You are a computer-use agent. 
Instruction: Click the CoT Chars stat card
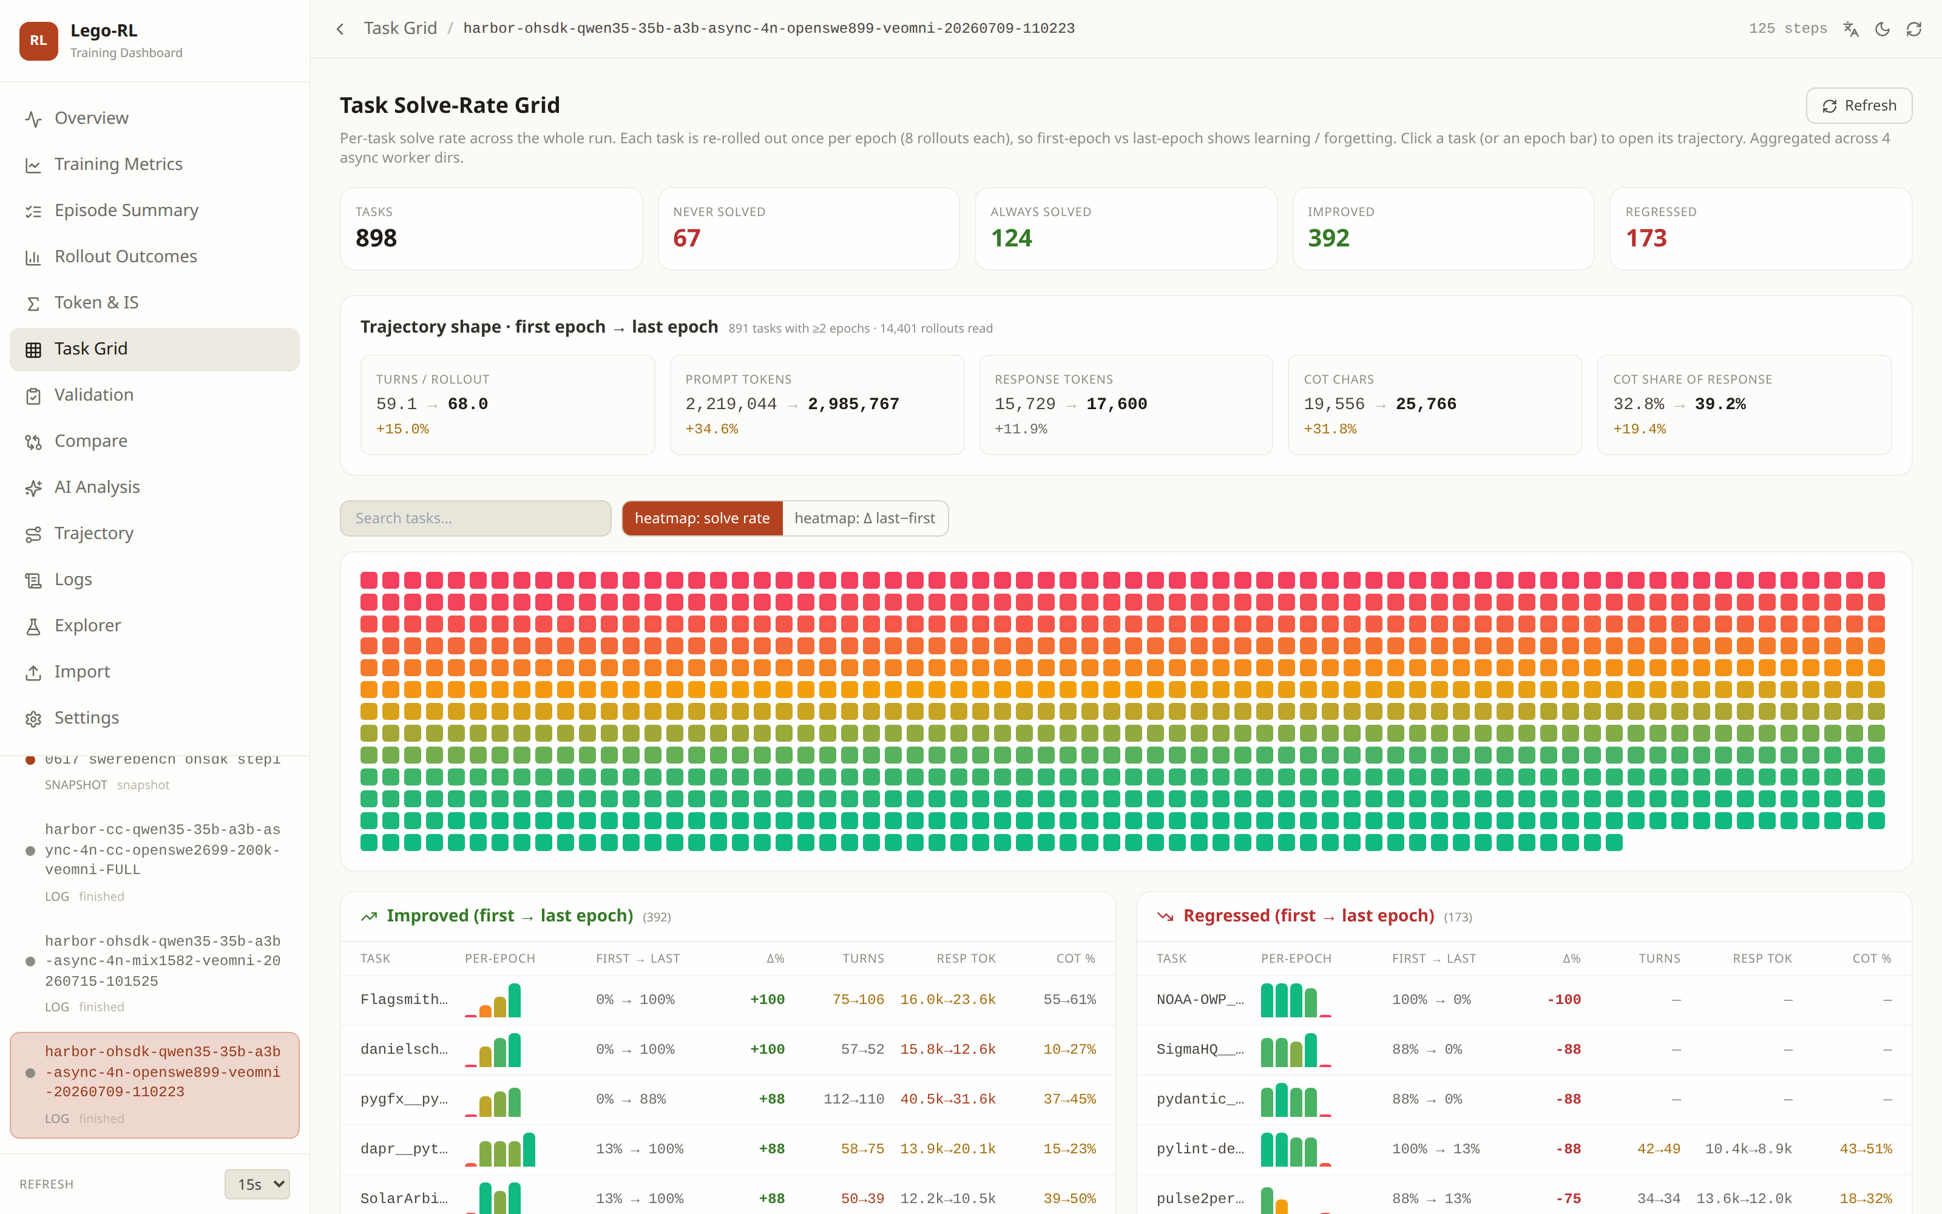point(1435,405)
